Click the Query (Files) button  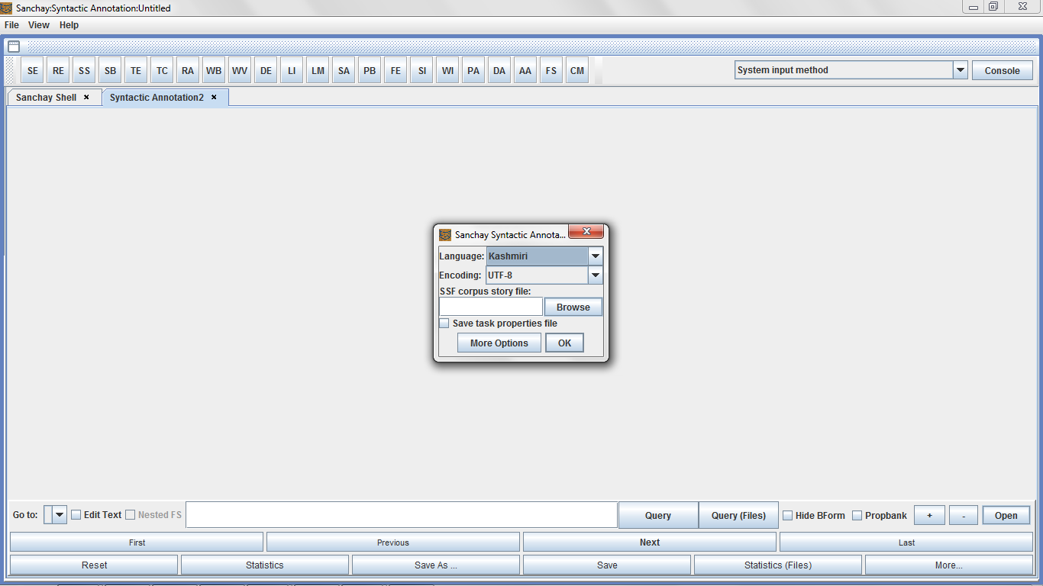(x=738, y=515)
